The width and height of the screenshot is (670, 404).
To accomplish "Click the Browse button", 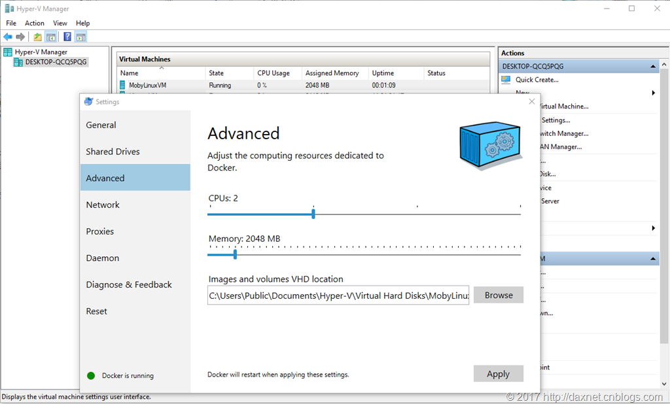I will click(498, 295).
